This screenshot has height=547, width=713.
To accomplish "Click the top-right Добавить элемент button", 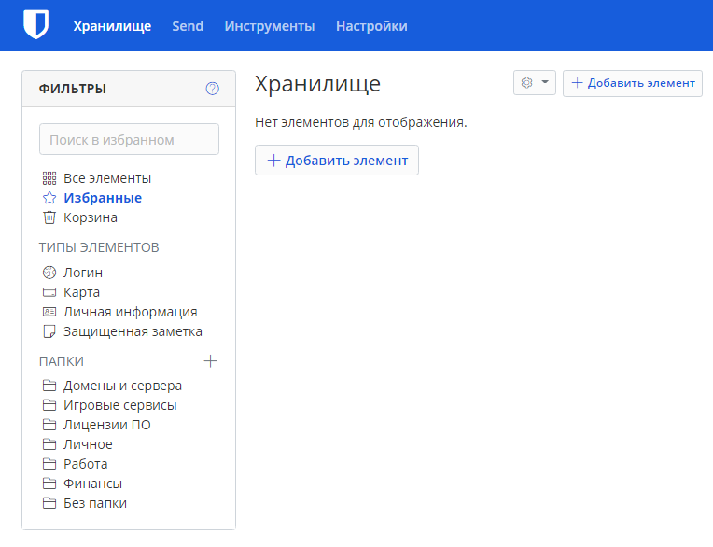I will pyautogui.click(x=633, y=83).
